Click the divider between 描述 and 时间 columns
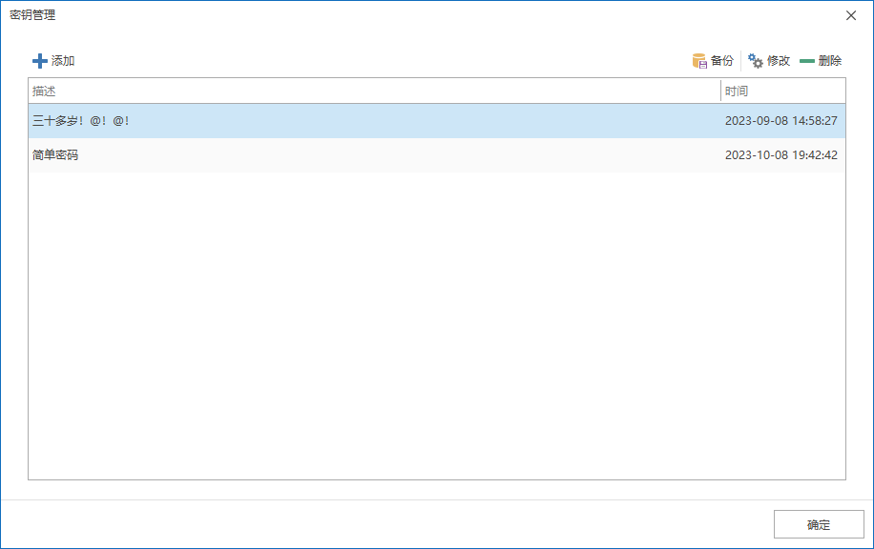874x549 pixels. (720, 91)
